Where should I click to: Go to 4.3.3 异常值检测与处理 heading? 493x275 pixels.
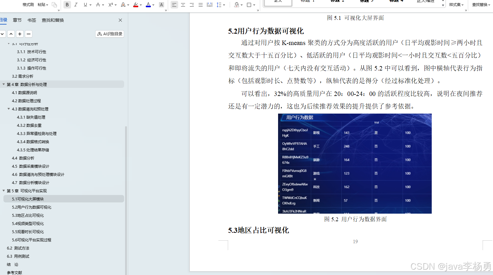pos(37,134)
